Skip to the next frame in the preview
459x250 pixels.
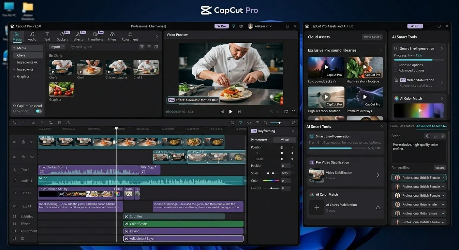point(239,112)
